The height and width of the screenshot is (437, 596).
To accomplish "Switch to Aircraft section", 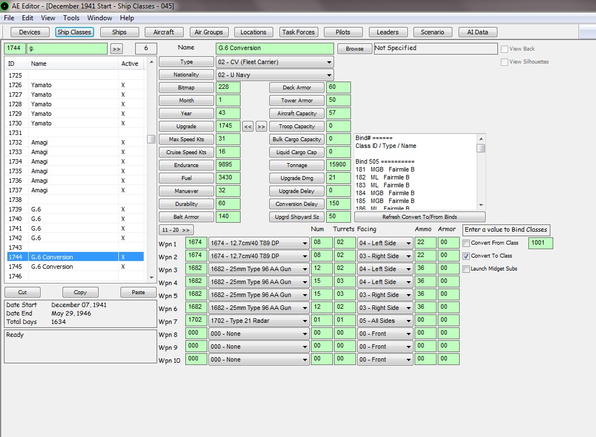I will [164, 32].
